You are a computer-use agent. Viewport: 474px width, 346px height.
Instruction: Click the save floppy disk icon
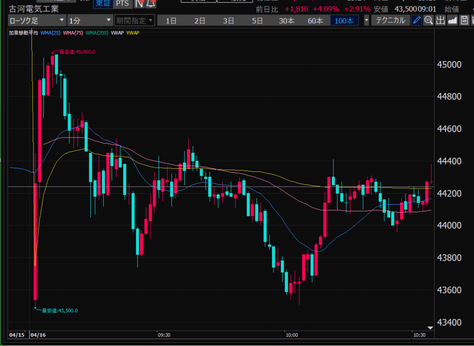click(x=463, y=20)
